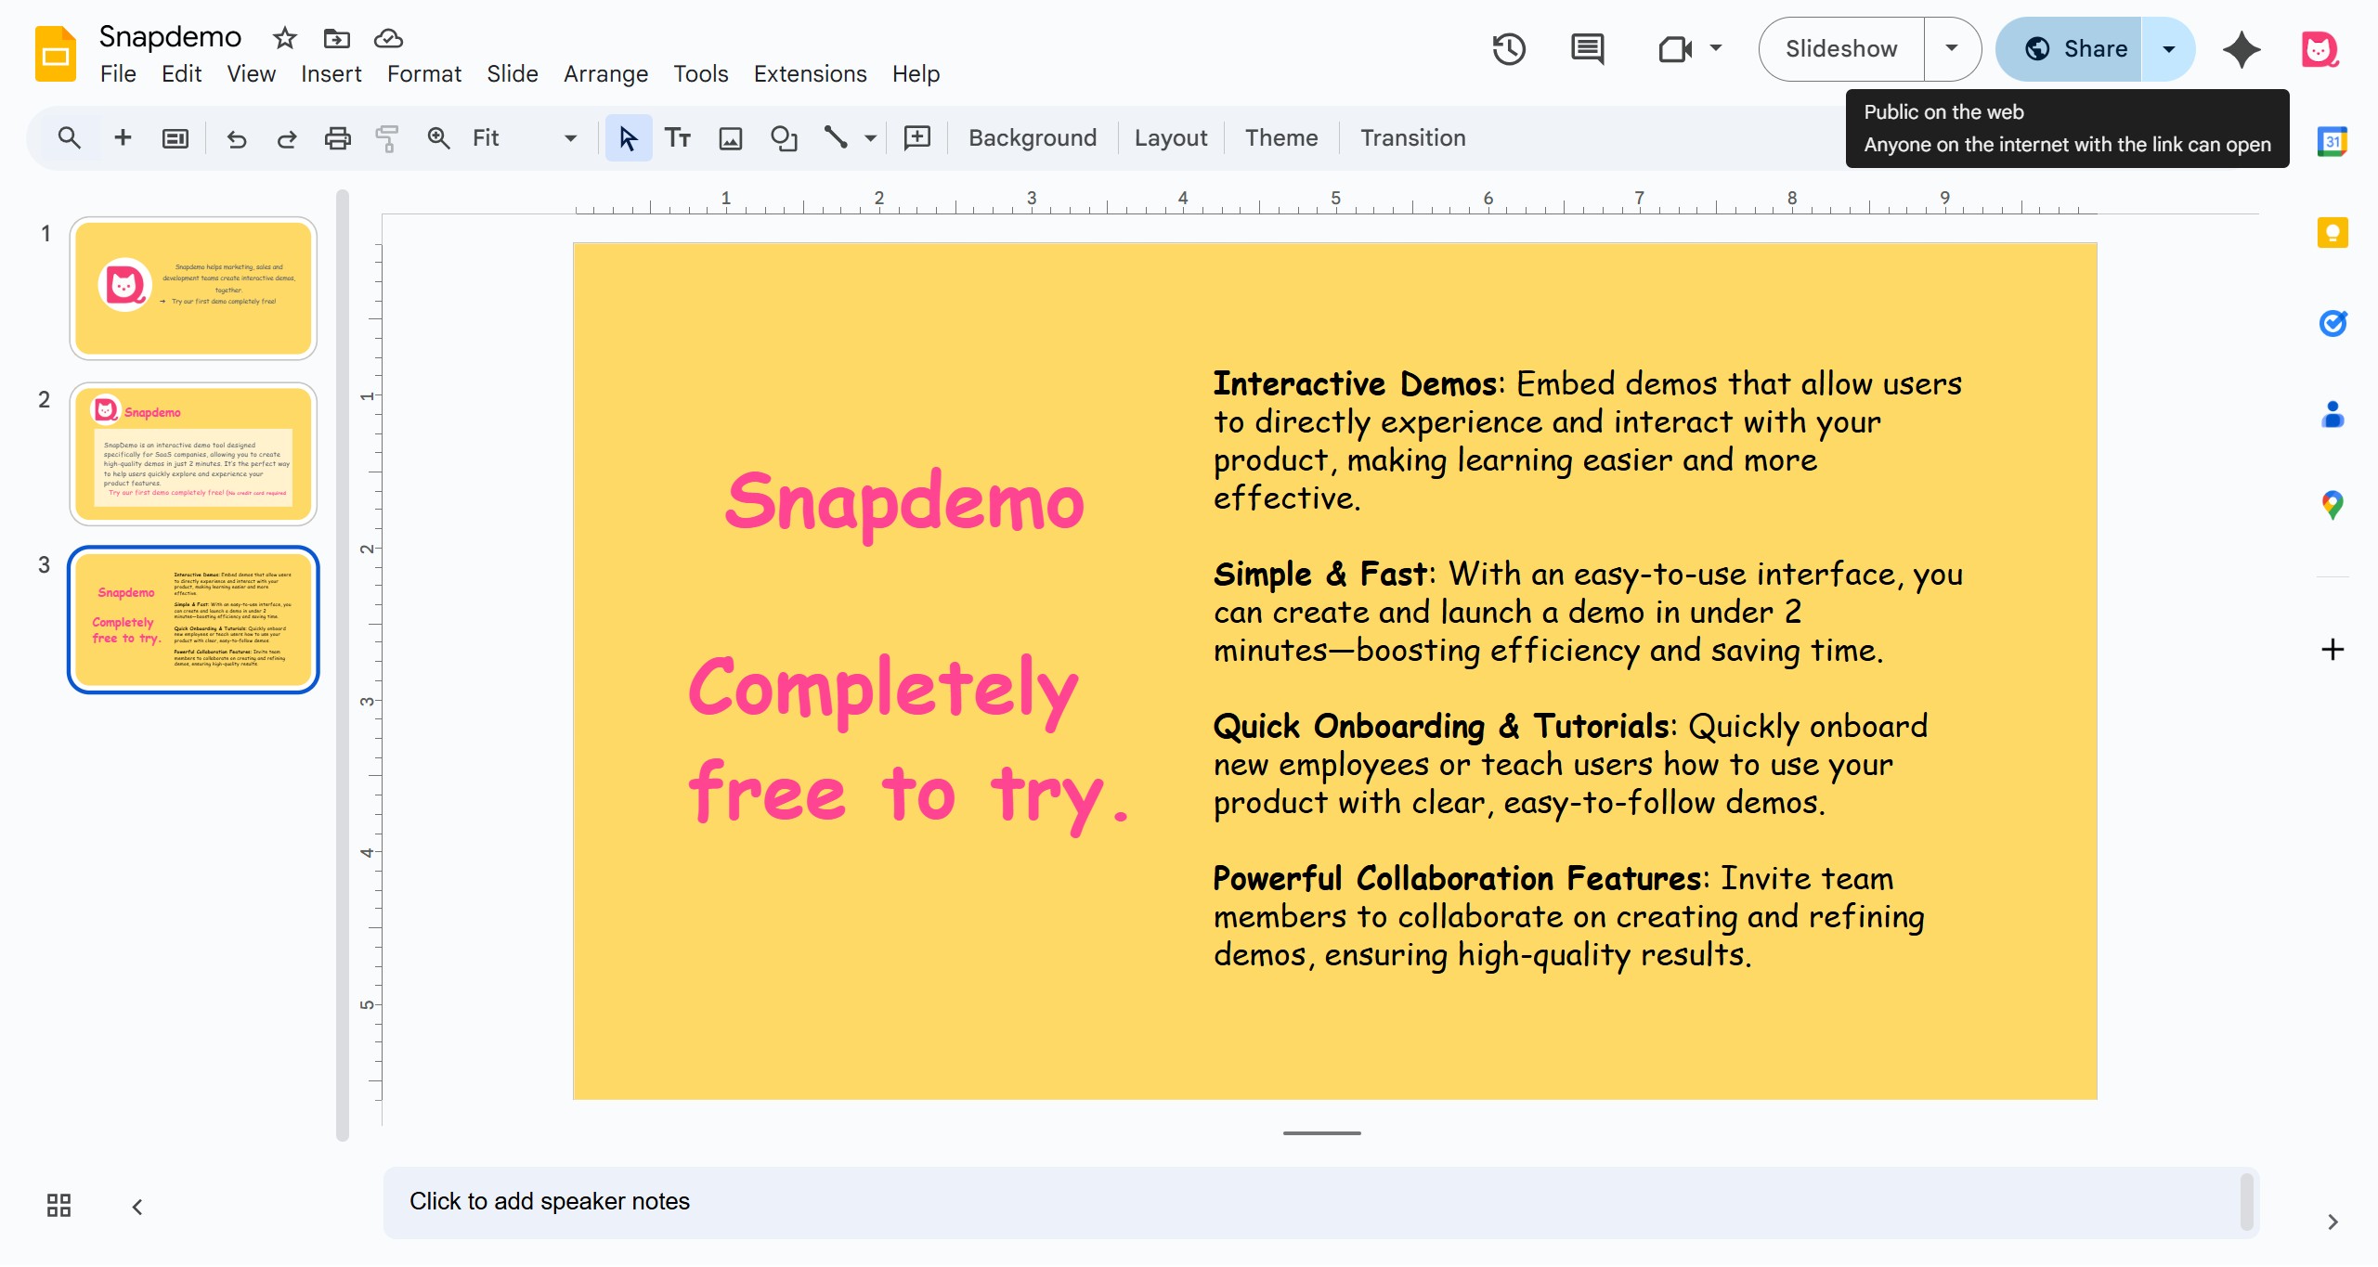Open the Extensions menu

point(810,73)
